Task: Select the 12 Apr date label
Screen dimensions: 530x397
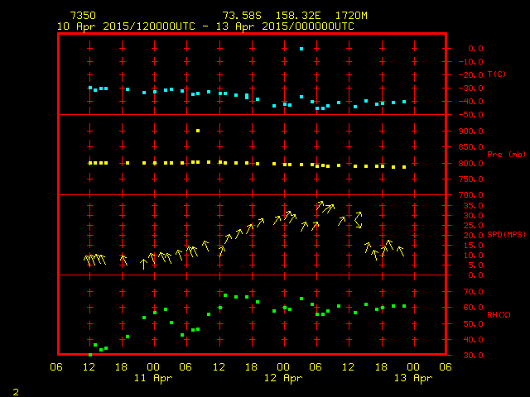Action: pos(283,378)
